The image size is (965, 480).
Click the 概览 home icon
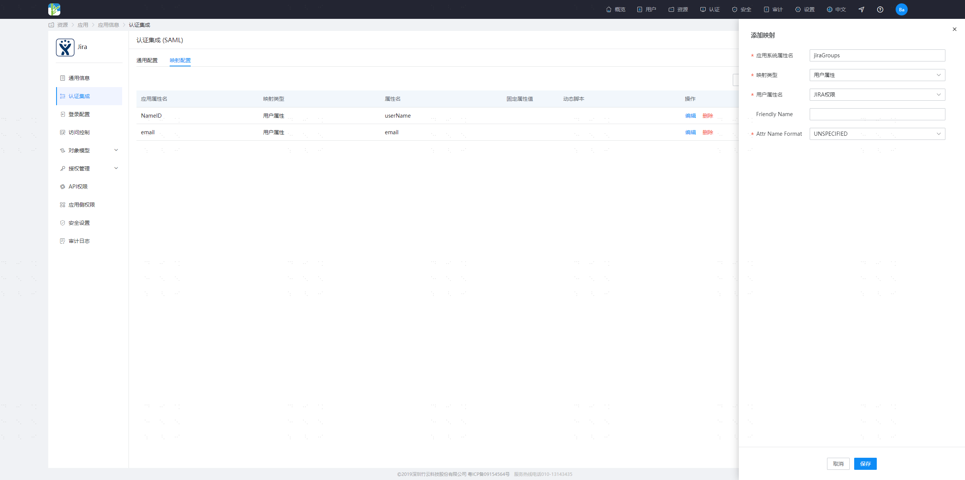(x=609, y=9)
